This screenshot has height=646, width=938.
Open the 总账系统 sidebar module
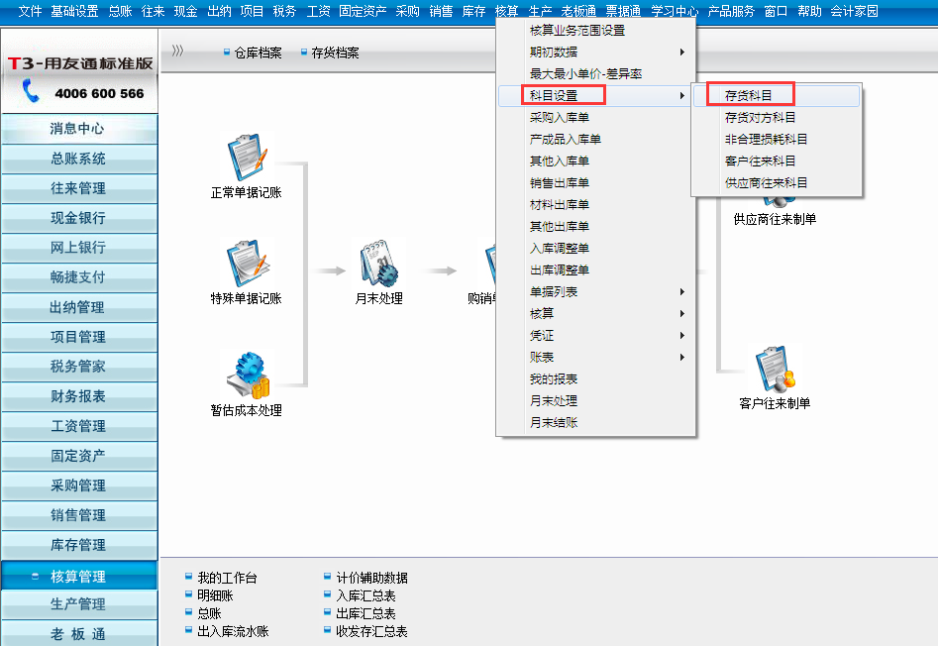coord(78,159)
